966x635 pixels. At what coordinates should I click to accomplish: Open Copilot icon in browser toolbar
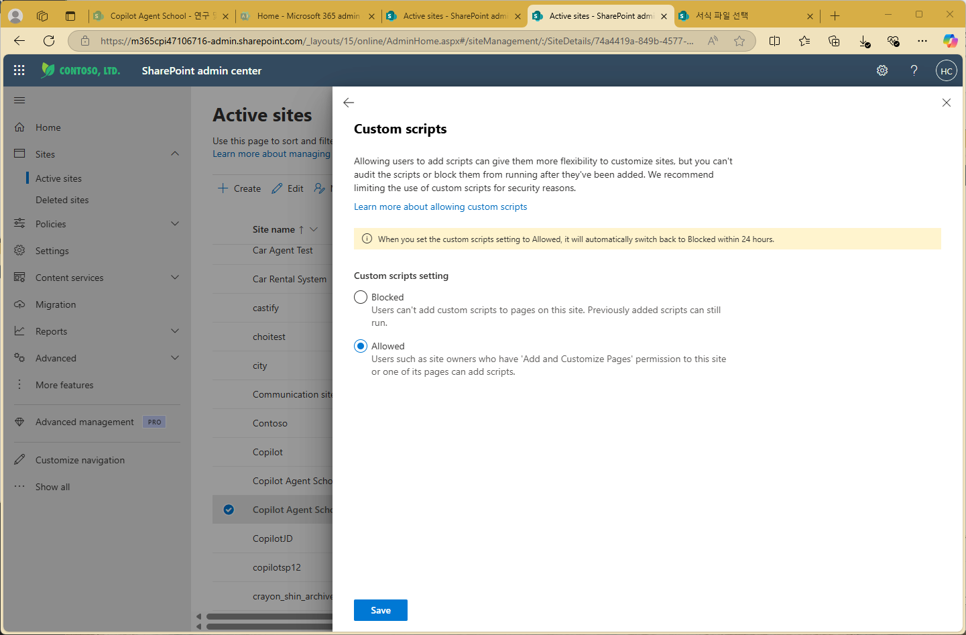tap(950, 41)
